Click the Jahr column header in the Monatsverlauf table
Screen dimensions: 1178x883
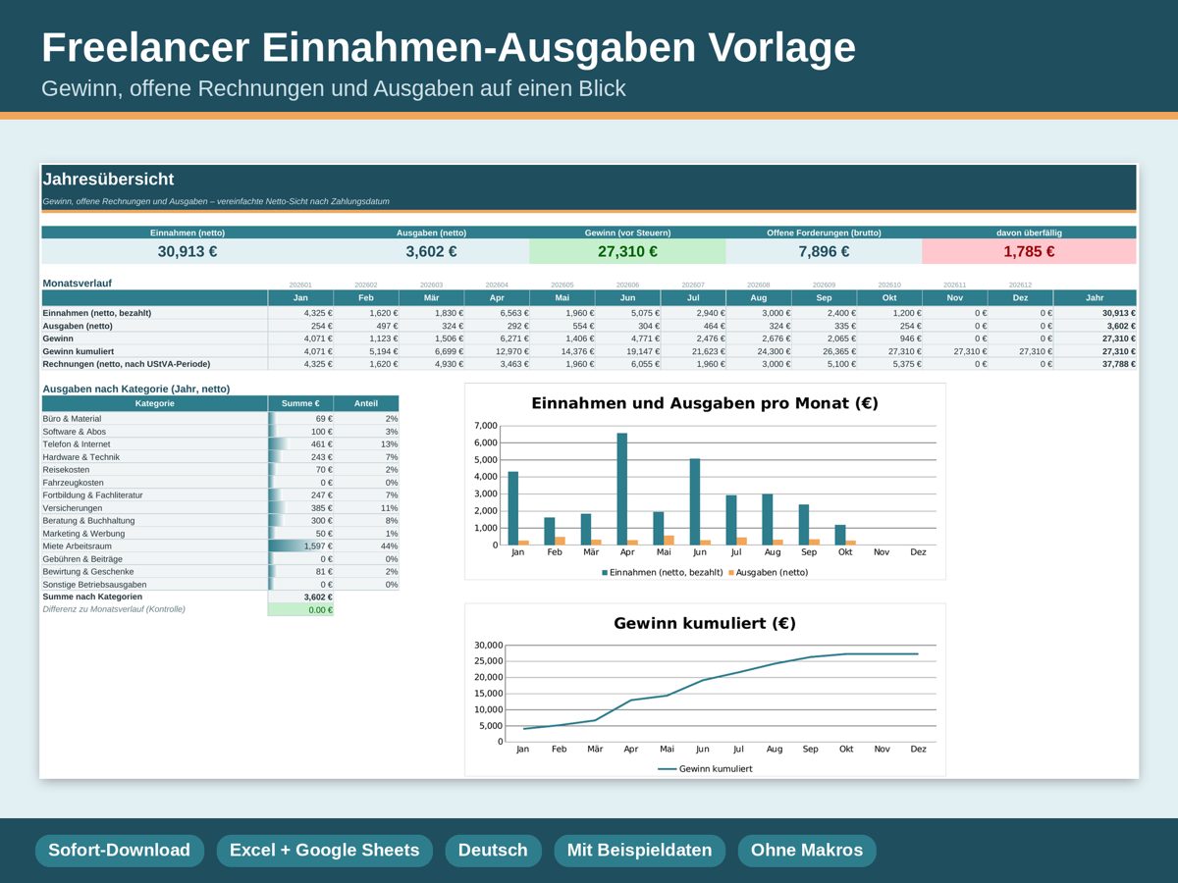[x=1095, y=297]
